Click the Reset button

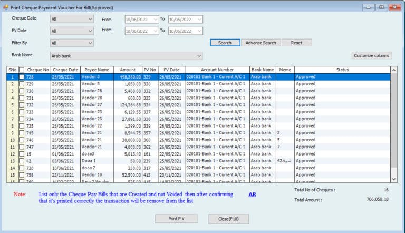296,43
